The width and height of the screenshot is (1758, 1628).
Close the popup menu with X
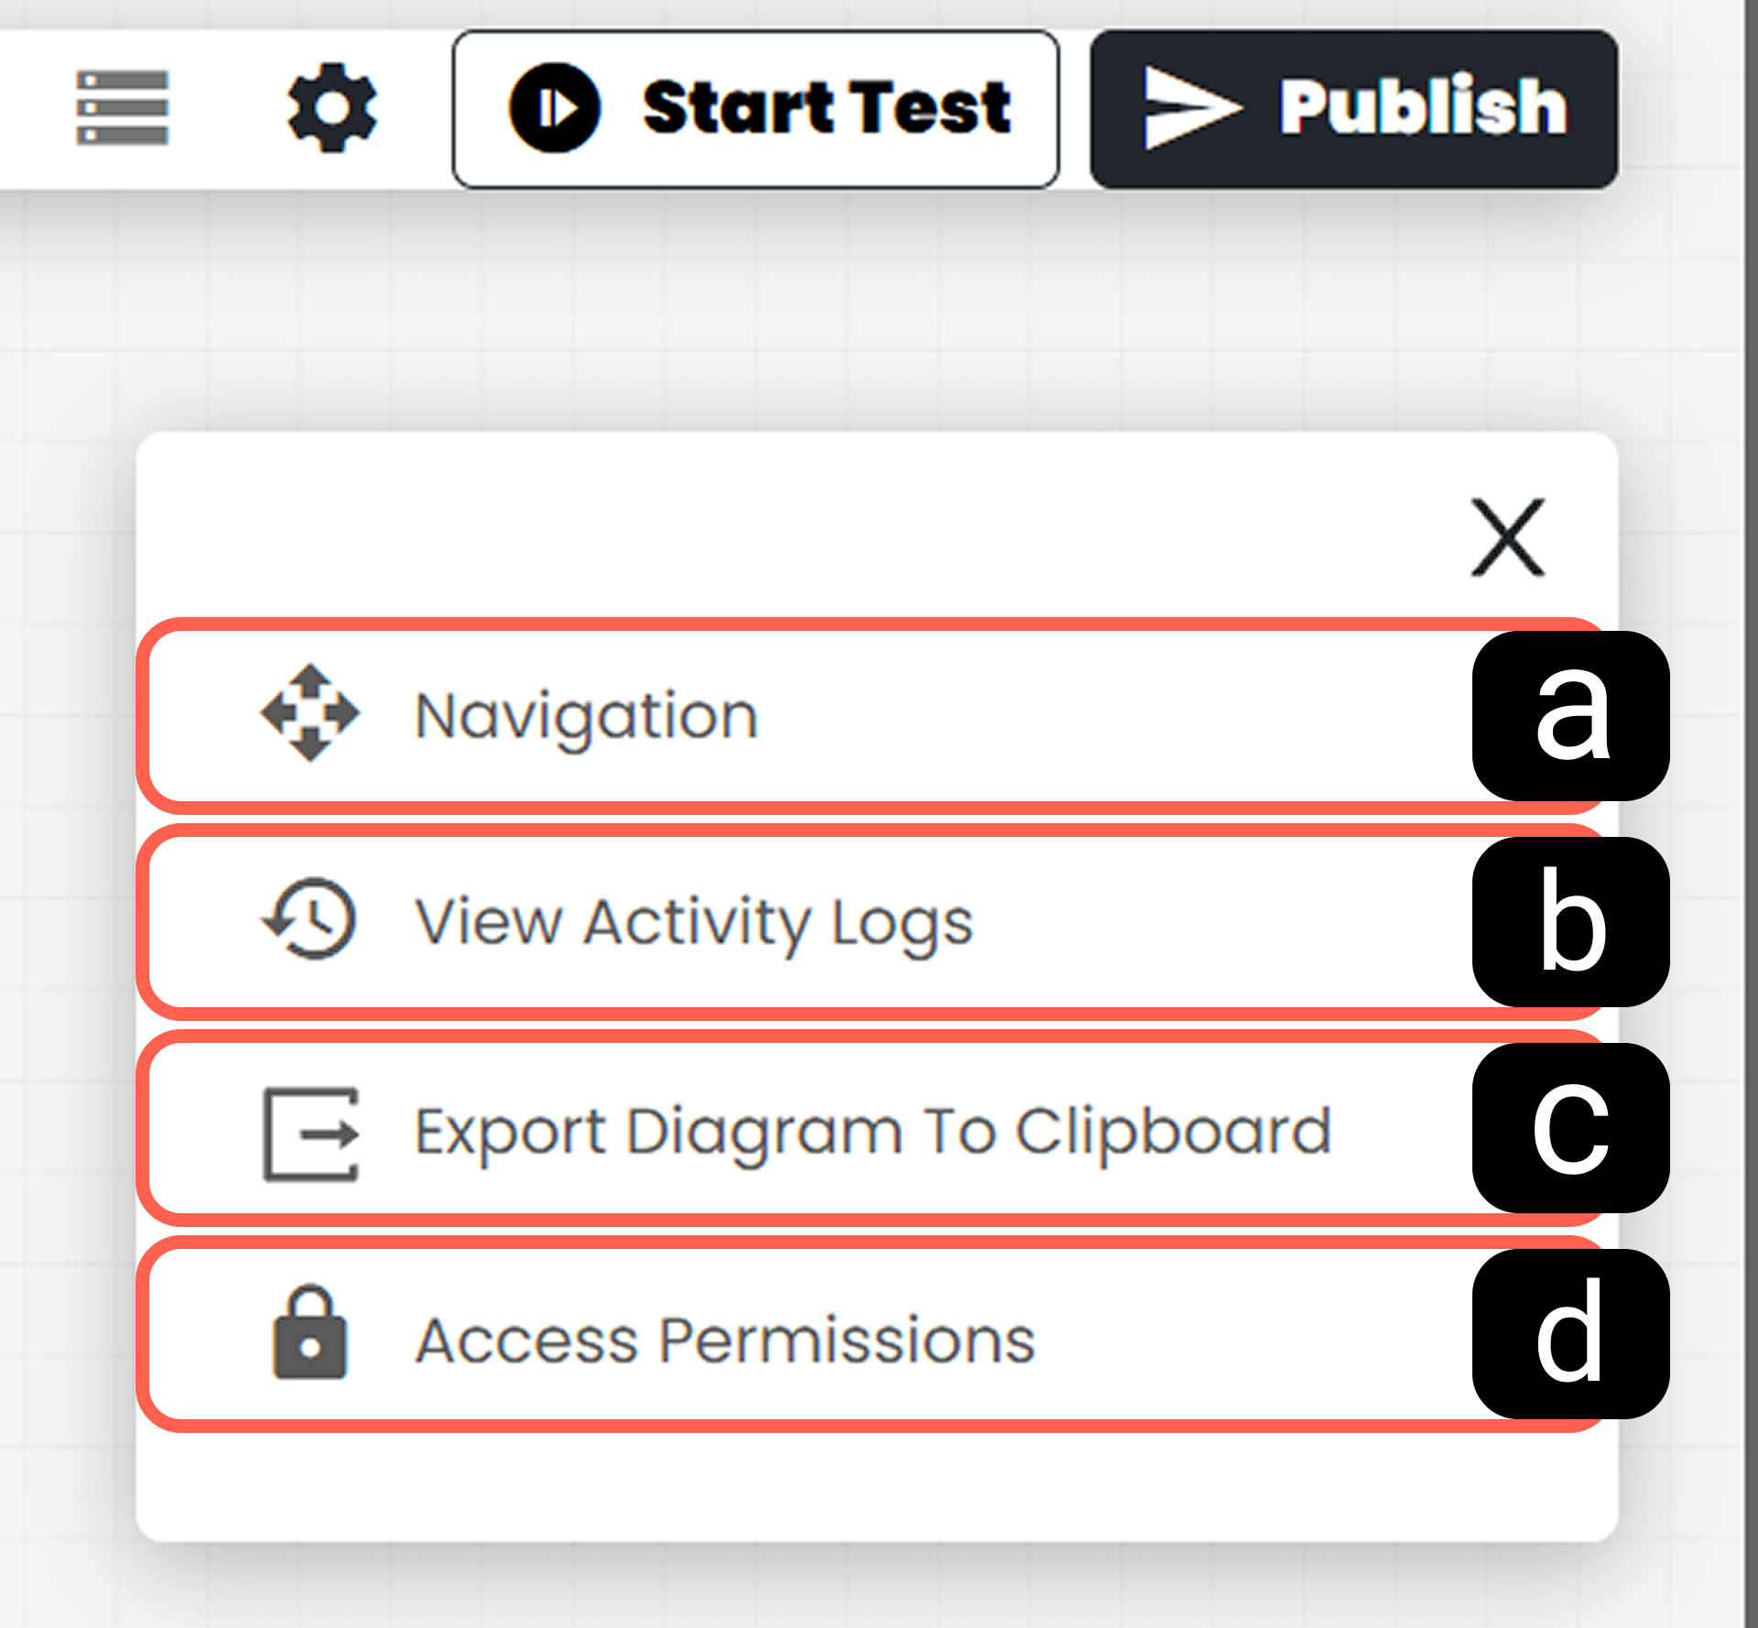[x=1507, y=537]
